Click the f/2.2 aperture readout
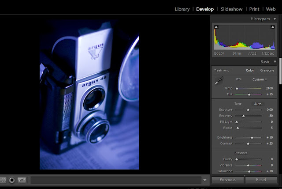 tap(252, 54)
